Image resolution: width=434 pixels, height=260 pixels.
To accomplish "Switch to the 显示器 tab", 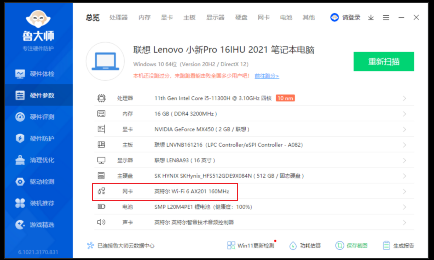I will tap(215, 17).
